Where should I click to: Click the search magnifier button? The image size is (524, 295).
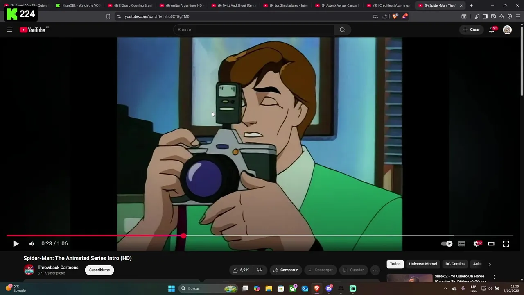click(342, 29)
